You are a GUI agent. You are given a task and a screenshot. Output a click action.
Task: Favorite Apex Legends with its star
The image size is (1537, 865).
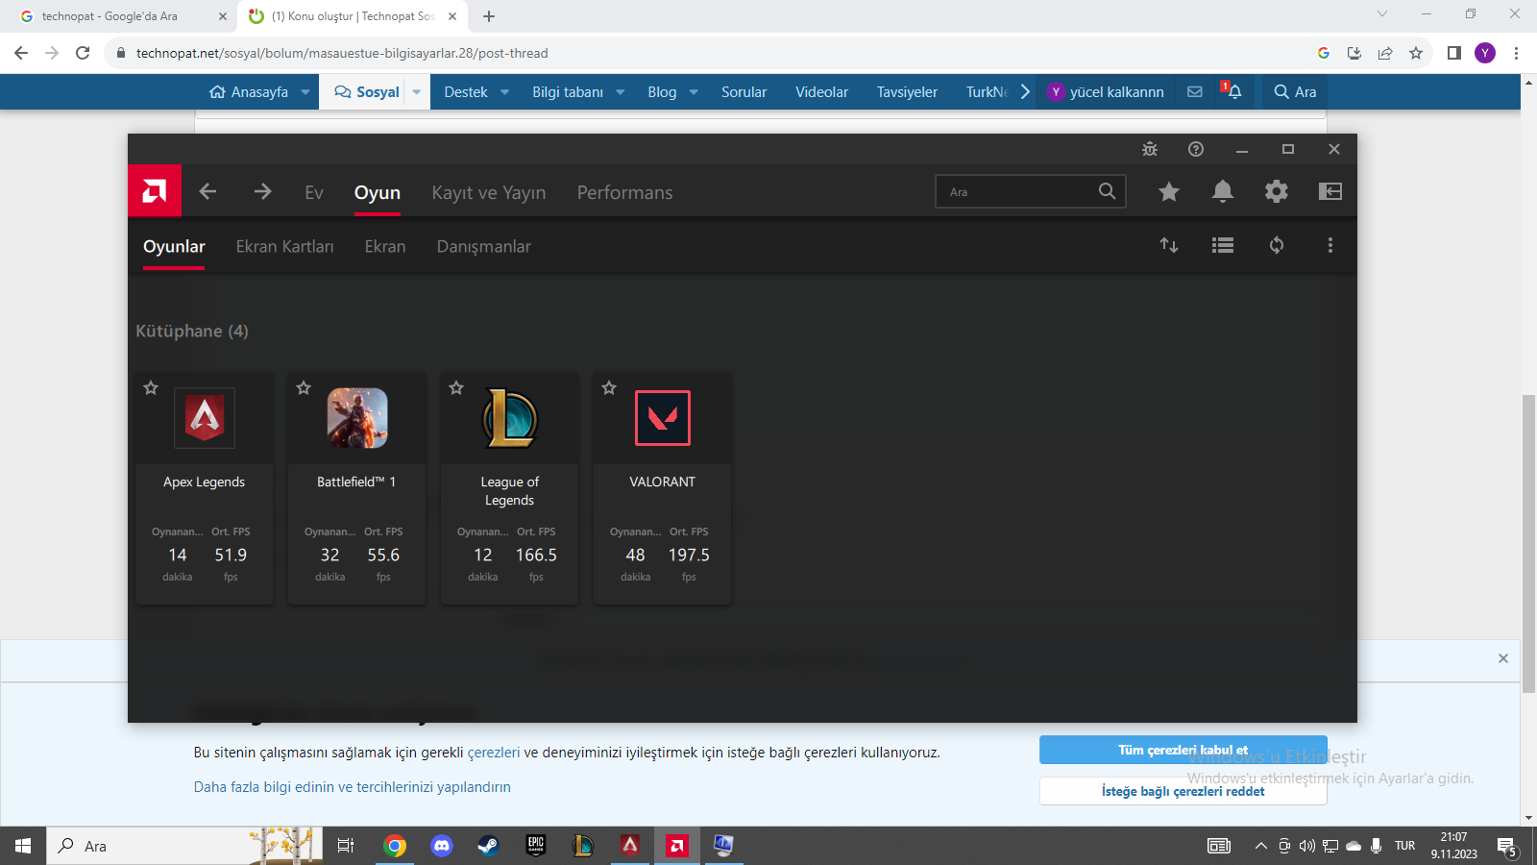click(151, 388)
